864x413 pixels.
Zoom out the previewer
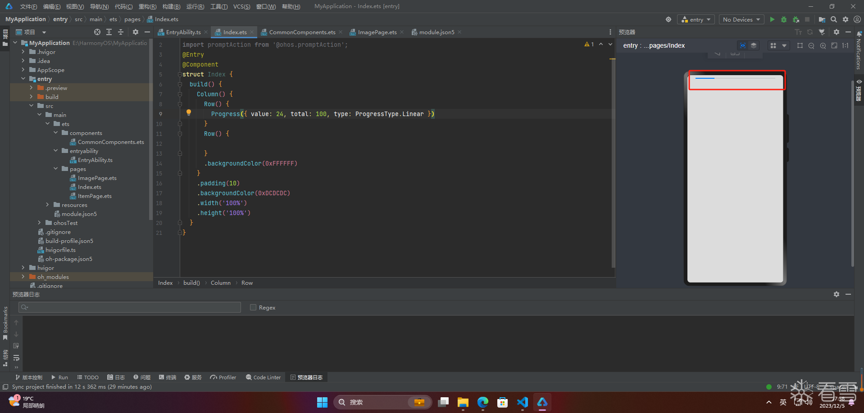pos(811,45)
